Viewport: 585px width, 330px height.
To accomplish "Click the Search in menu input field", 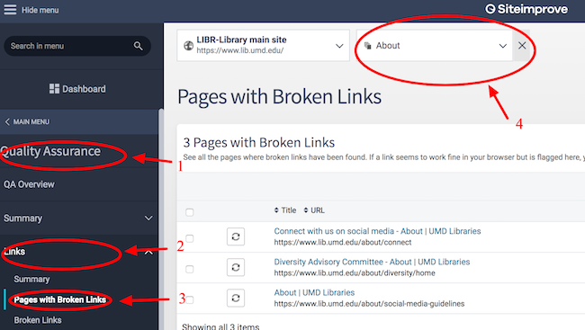I will coord(77,46).
